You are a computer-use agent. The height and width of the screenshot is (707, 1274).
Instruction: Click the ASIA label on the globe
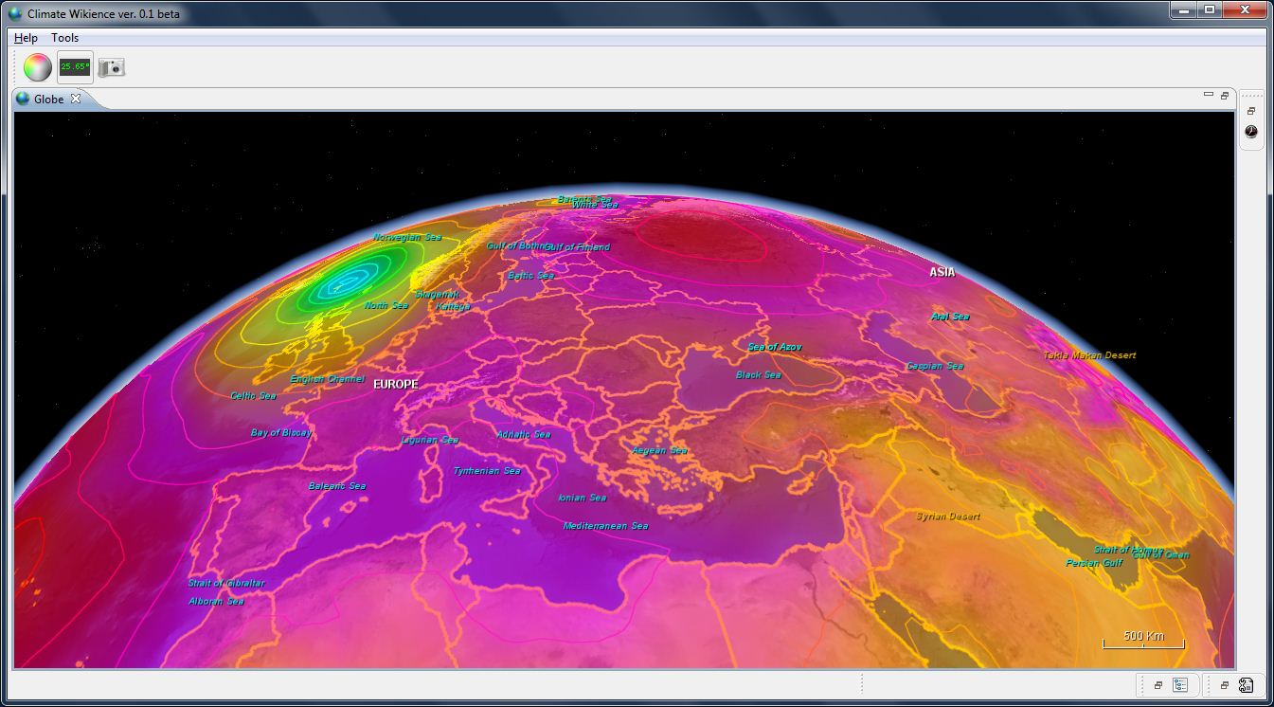click(x=942, y=272)
